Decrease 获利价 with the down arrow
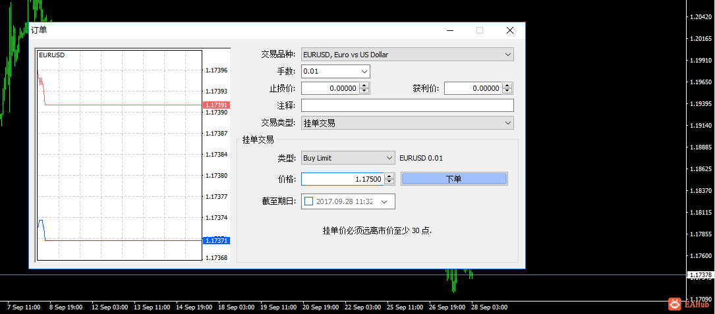Image resolution: width=715 pixels, height=314 pixels. tap(507, 91)
